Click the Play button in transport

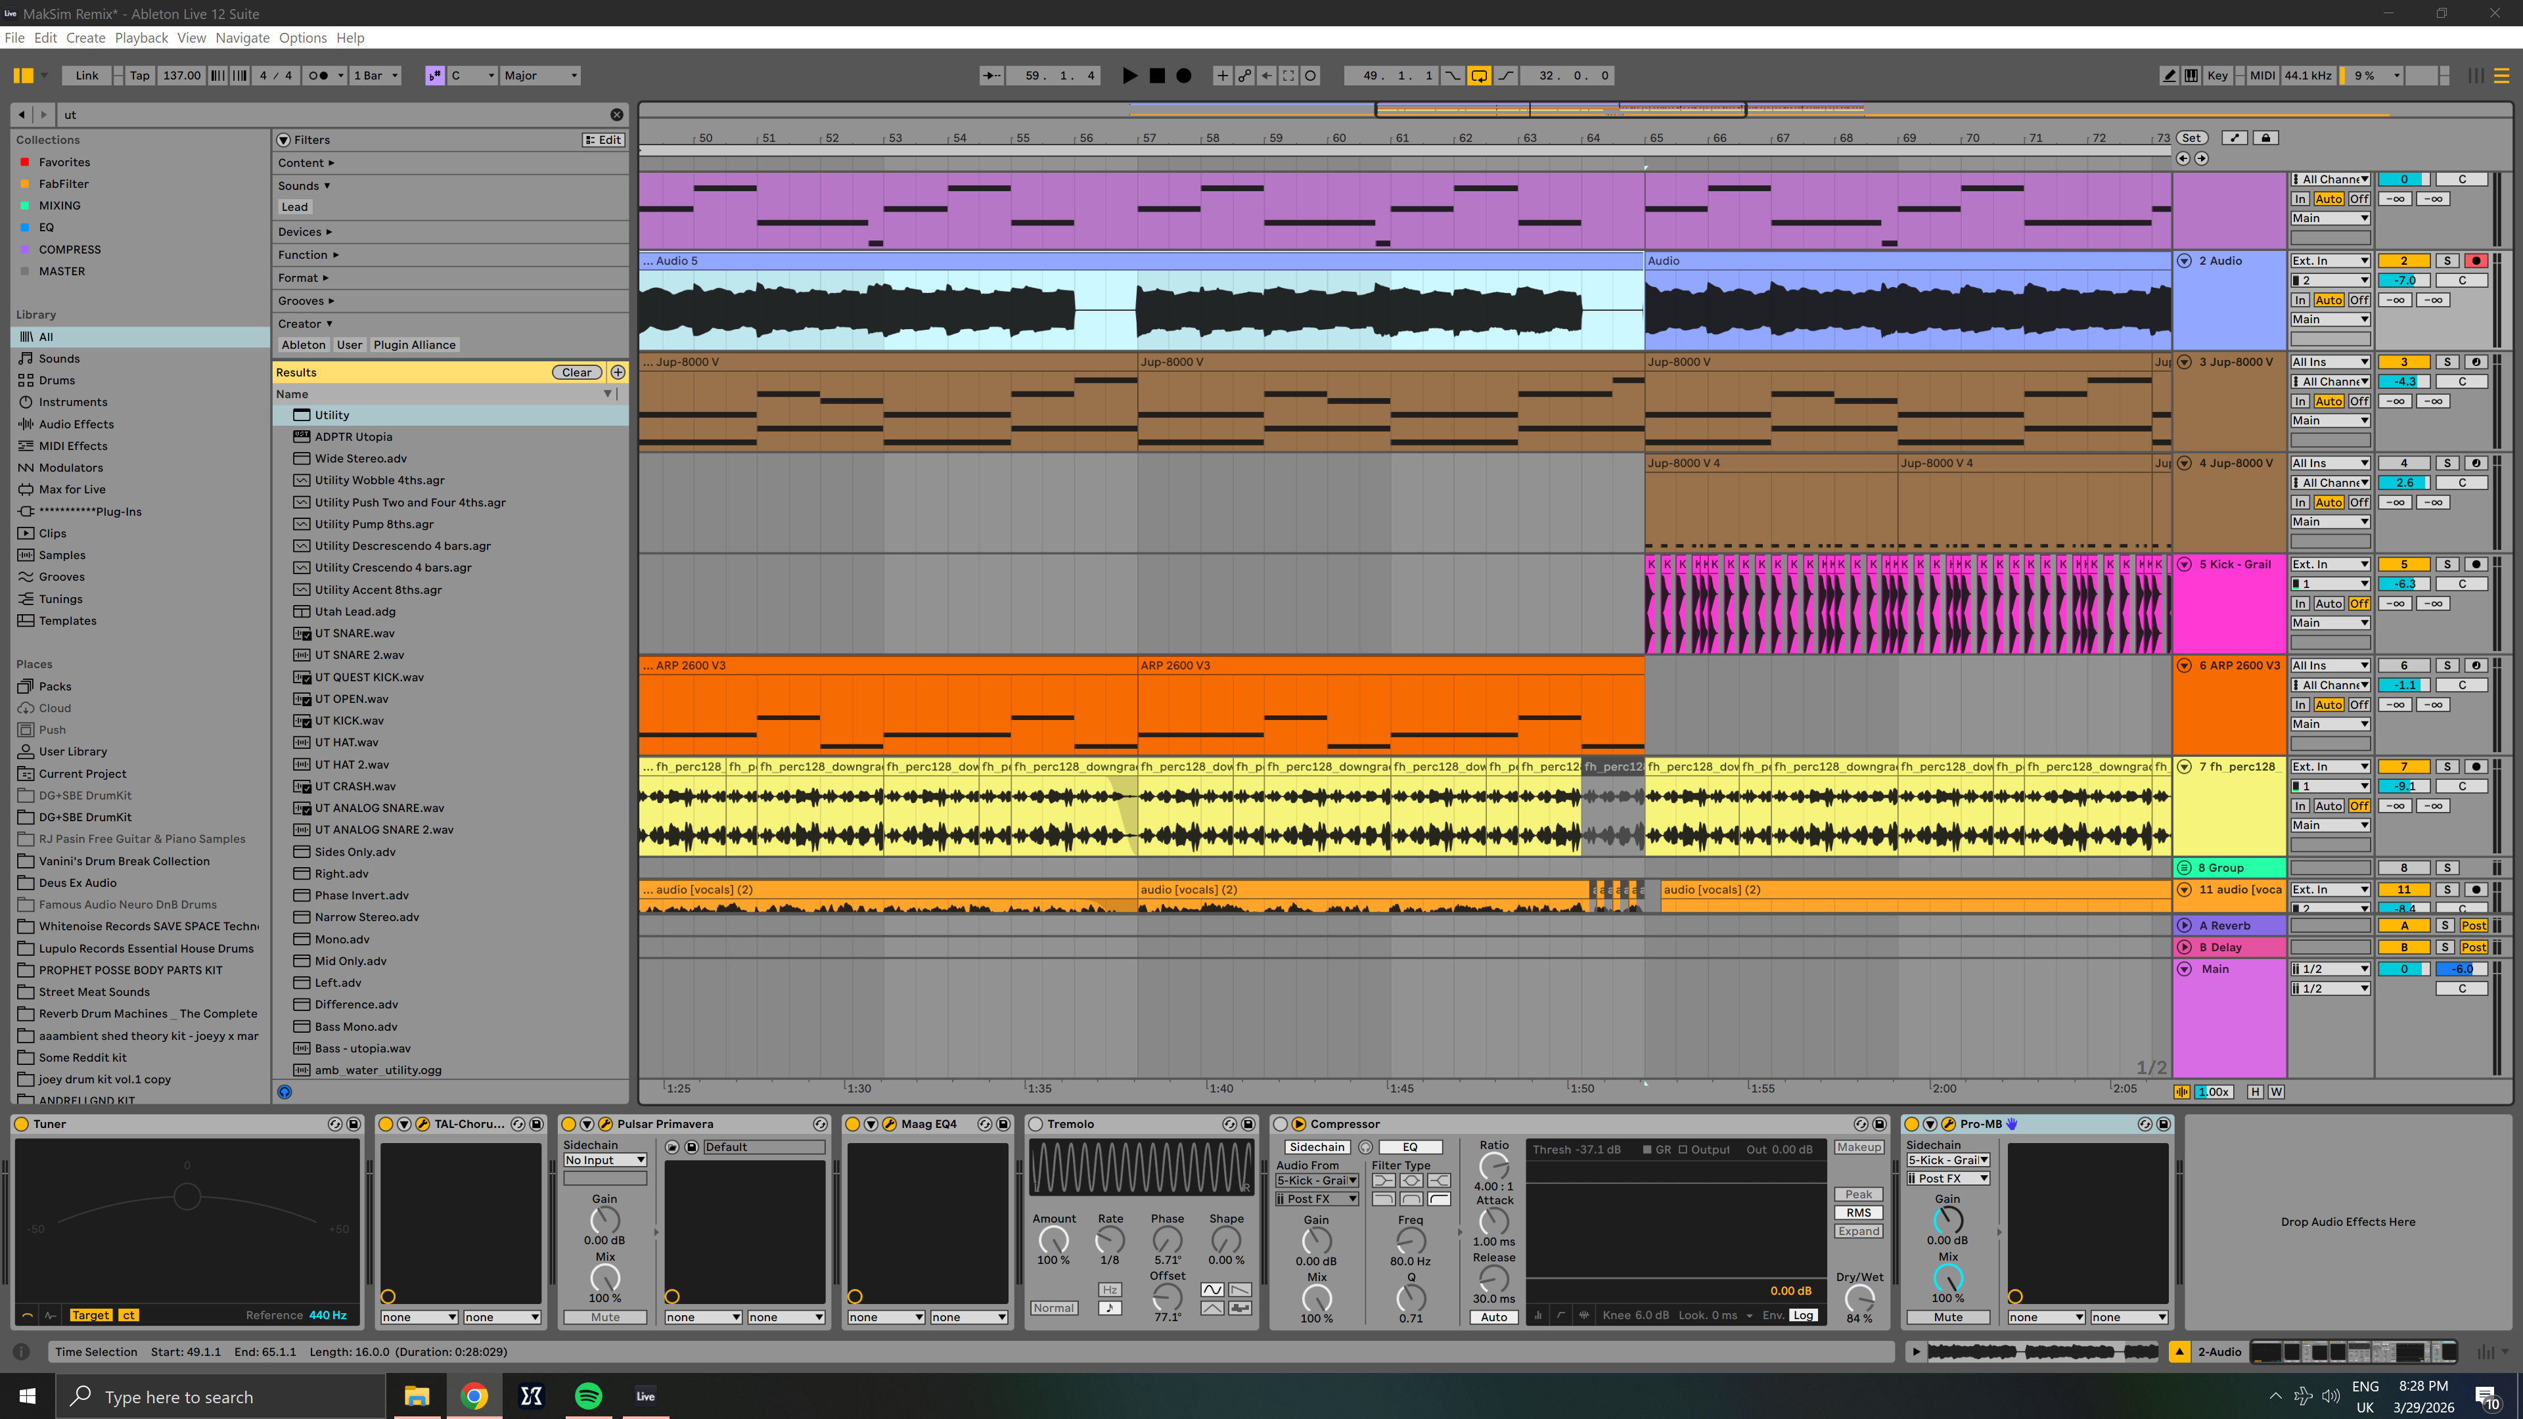coord(1129,76)
